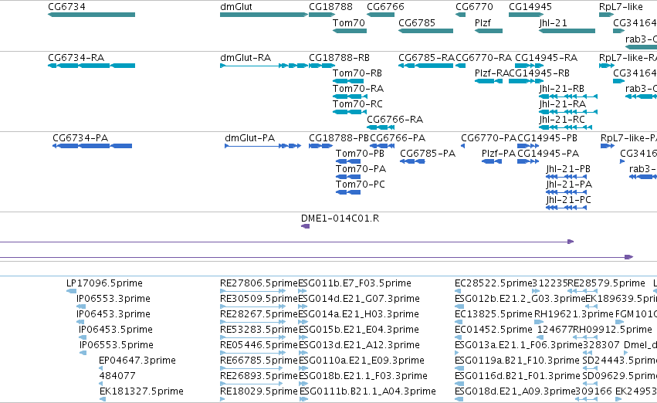Click the ESG011b.E7_F03.5prime EST

click(303, 291)
